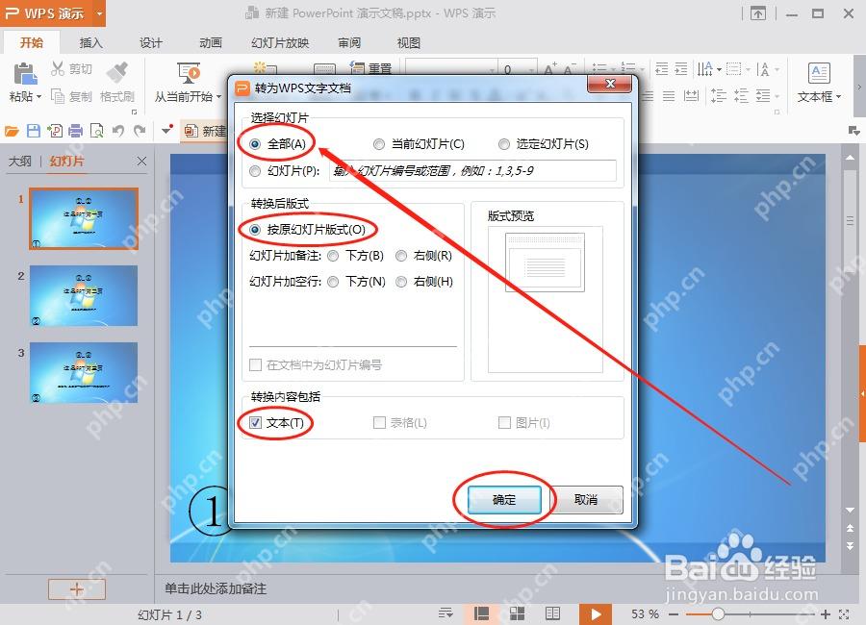Select the 全部(A) radio button

[x=255, y=144]
